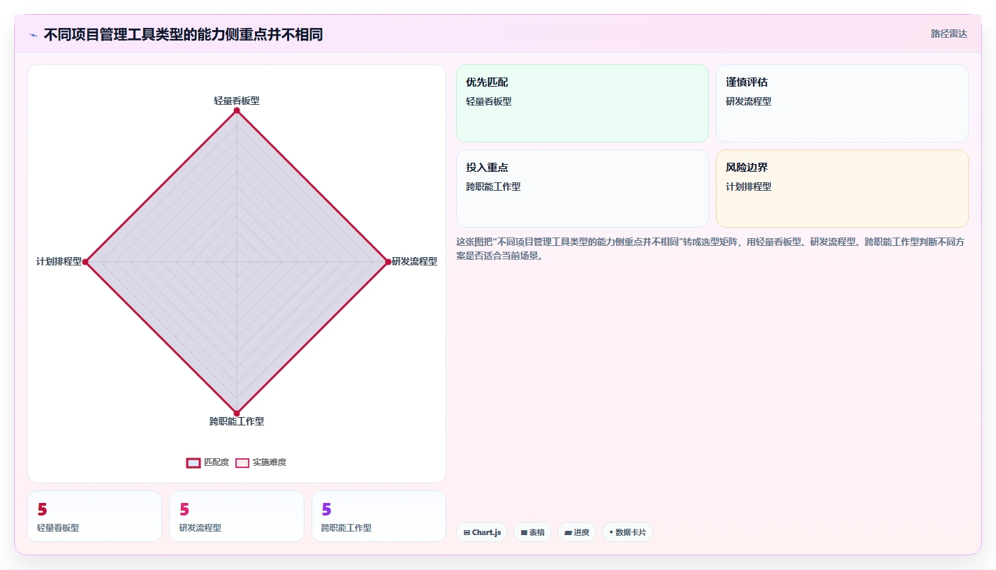
Task: Click the 计划排程型 radar axis label
Action: [59, 261]
